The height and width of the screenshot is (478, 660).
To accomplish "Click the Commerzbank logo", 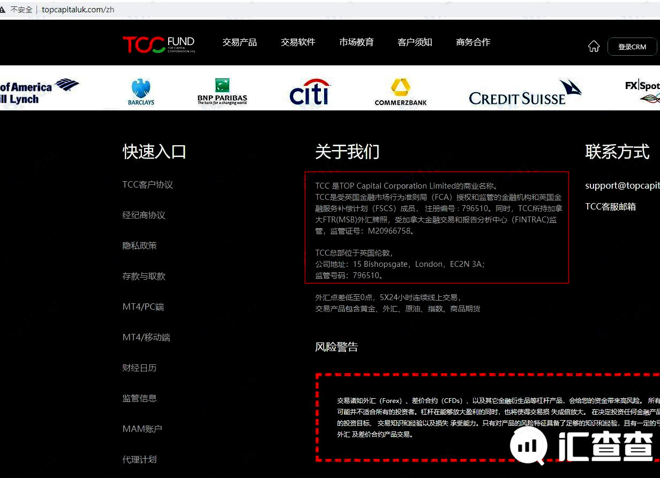I will 401,92.
